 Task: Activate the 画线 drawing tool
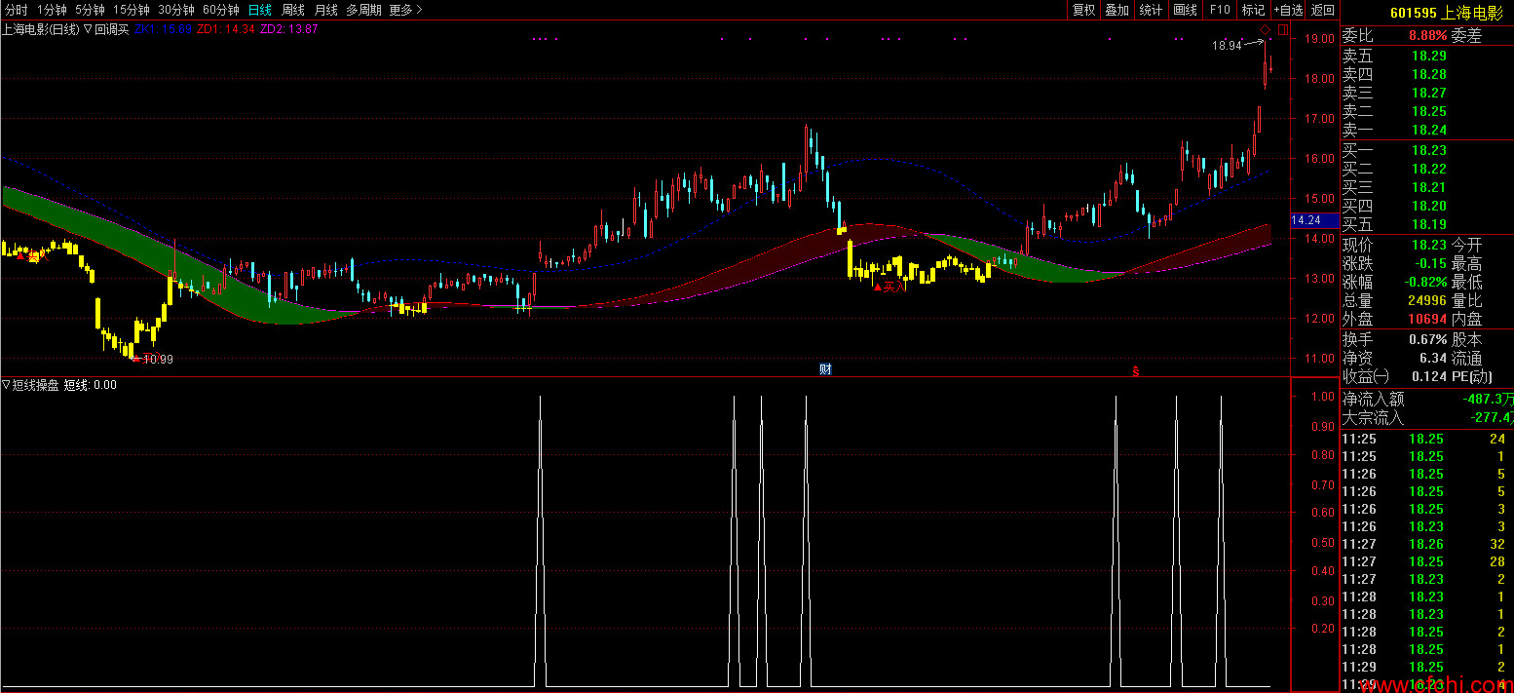coord(1185,10)
